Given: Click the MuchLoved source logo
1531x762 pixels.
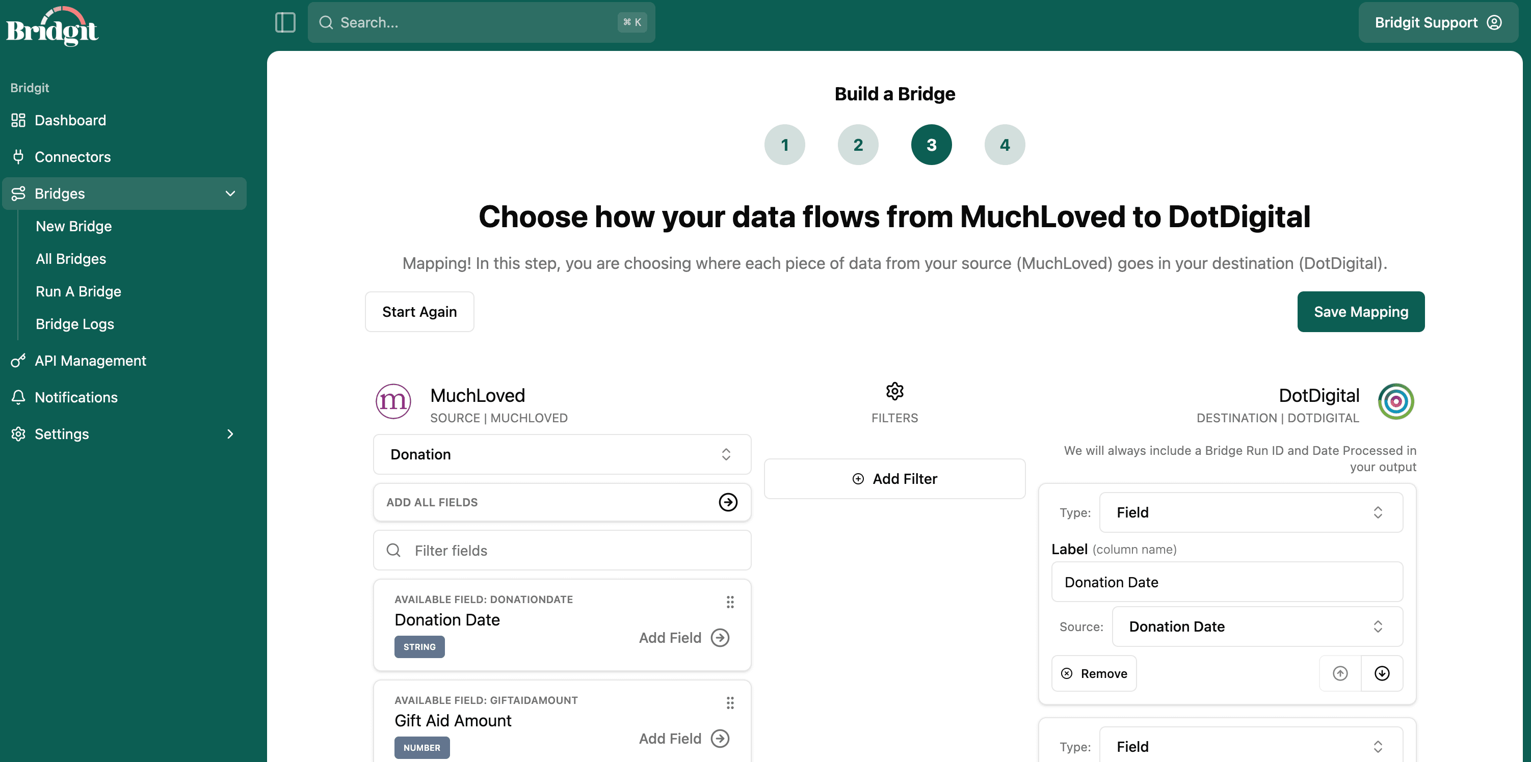Looking at the screenshot, I should tap(393, 401).
